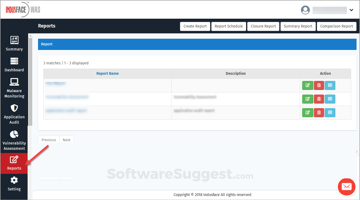
Task: Sort by Report Name column header
Action: tap(107, 73)
